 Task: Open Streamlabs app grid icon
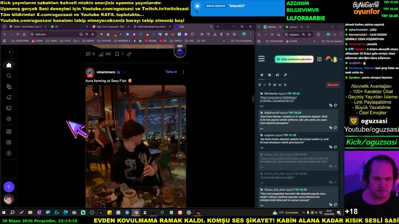click(319, 59)
